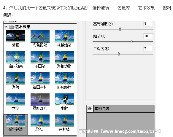Toggle eye visibility of 塑料包装 effect layer
The width and height of the screenshot is (173, 137).
pos(90,109)
